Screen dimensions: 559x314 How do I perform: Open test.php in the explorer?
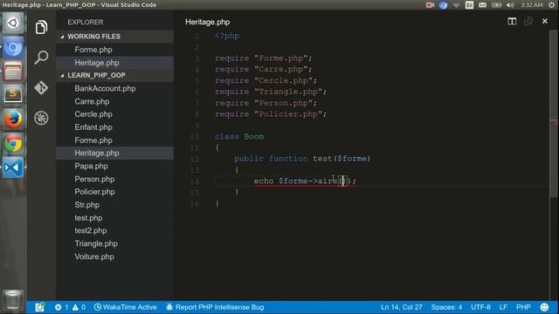[x=114, y=218]
